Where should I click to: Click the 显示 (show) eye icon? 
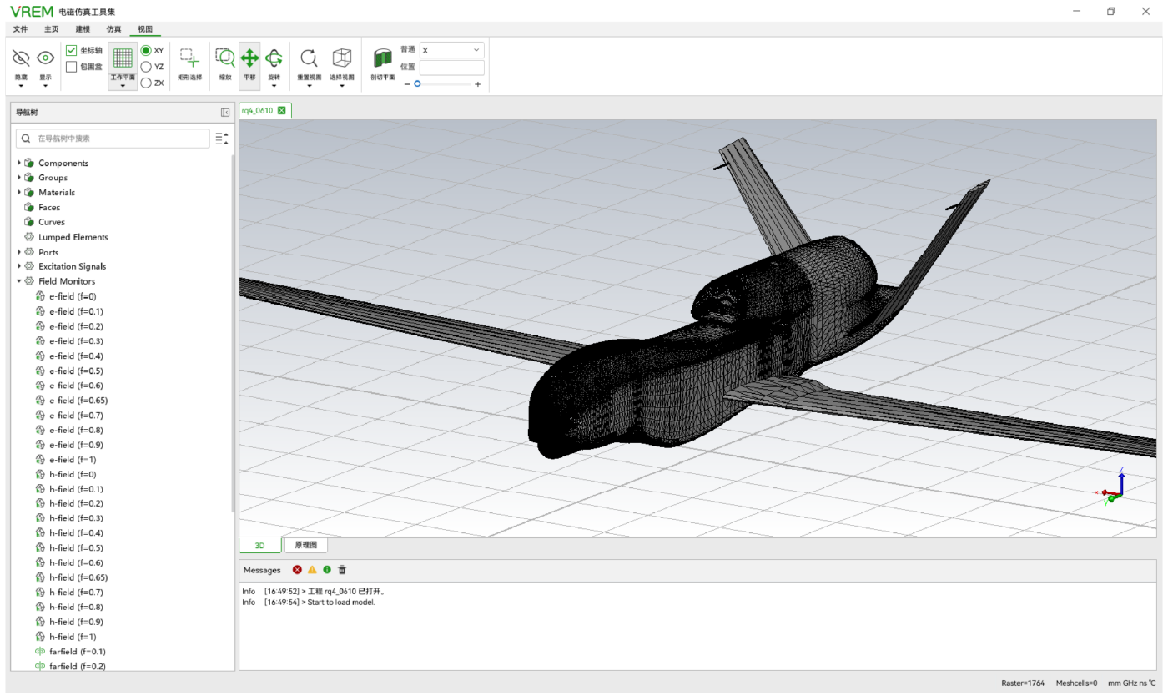pyautogui.click(x=45, y=58)
